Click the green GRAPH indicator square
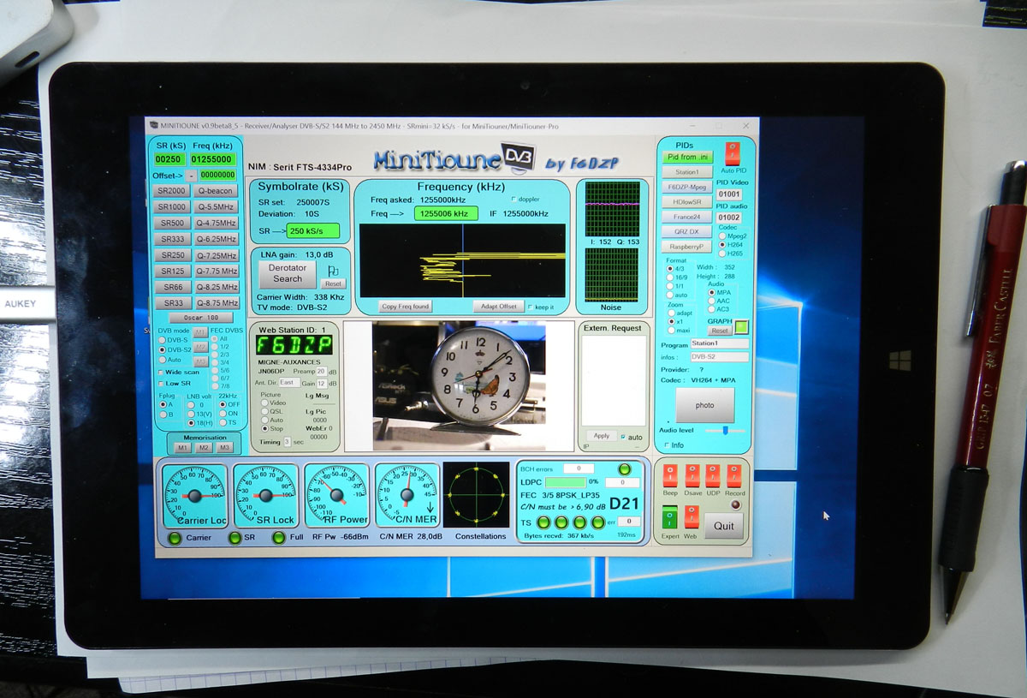The image size is (1027, 698). [742, 326]
